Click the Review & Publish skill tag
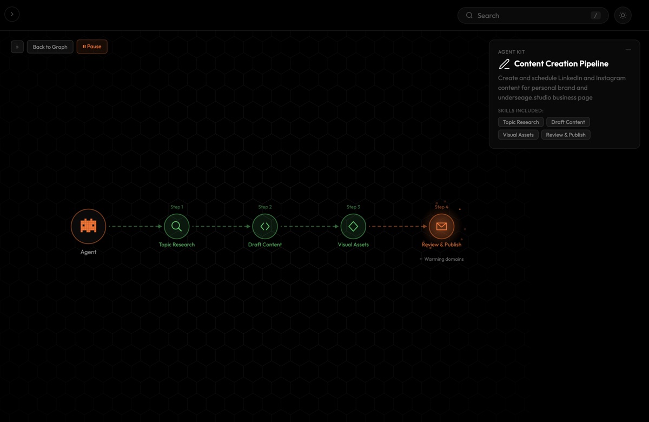The height and width of the screenshot is (422, 649). (566, 135)
